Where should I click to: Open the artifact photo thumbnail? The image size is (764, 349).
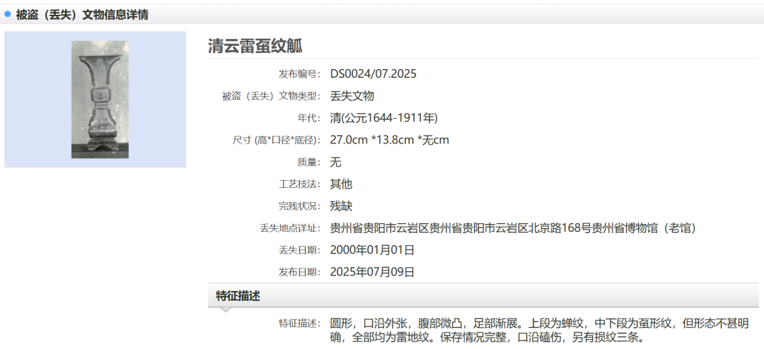[100, 100]
